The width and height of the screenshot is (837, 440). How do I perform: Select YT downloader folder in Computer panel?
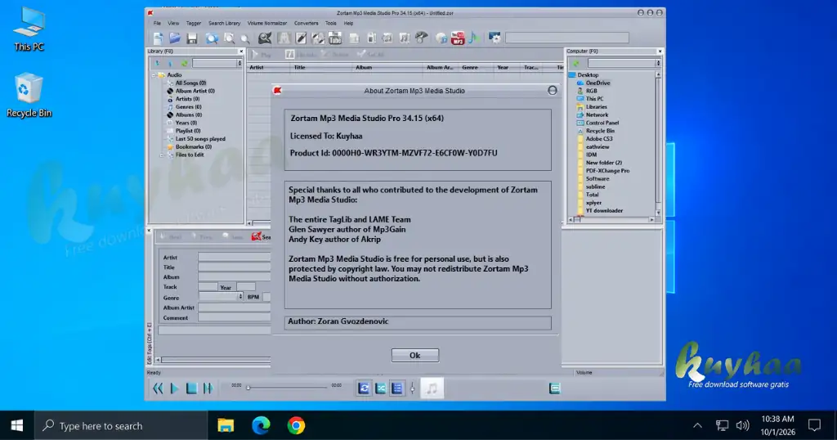[x=604, y=210]
